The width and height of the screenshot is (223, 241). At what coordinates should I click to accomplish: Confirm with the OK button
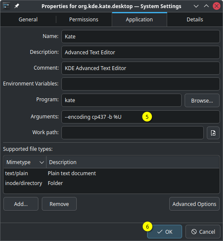165,232
